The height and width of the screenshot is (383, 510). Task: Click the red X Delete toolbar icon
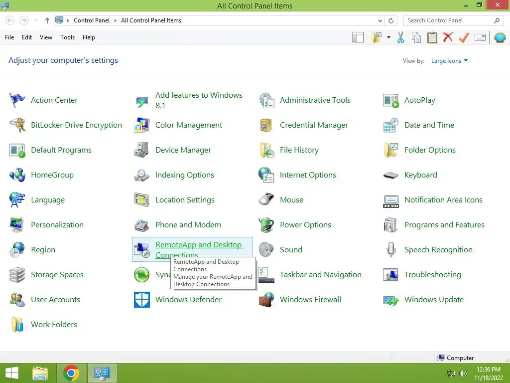click(x=448, y=37)
